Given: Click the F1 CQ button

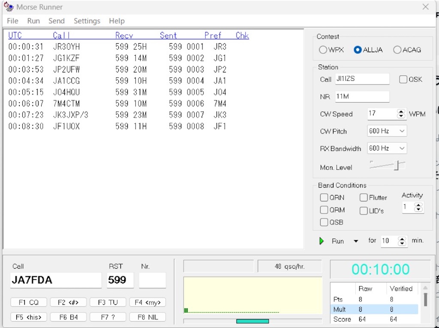Looking at the screenshot, I should click(29, 302).
